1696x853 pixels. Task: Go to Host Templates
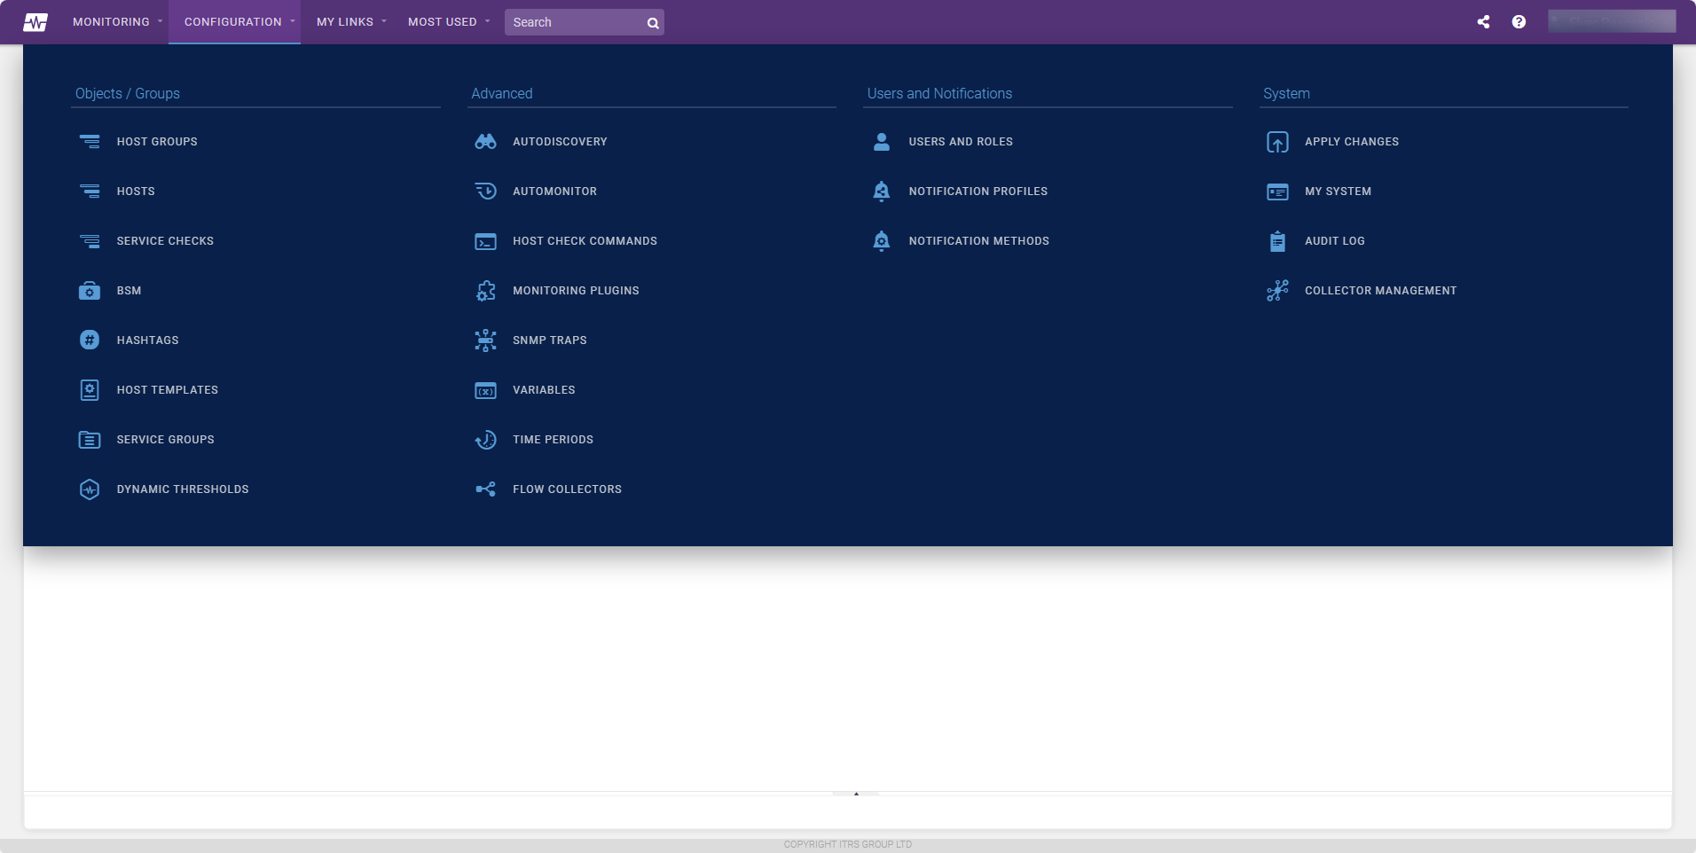(x=168, y=390)
